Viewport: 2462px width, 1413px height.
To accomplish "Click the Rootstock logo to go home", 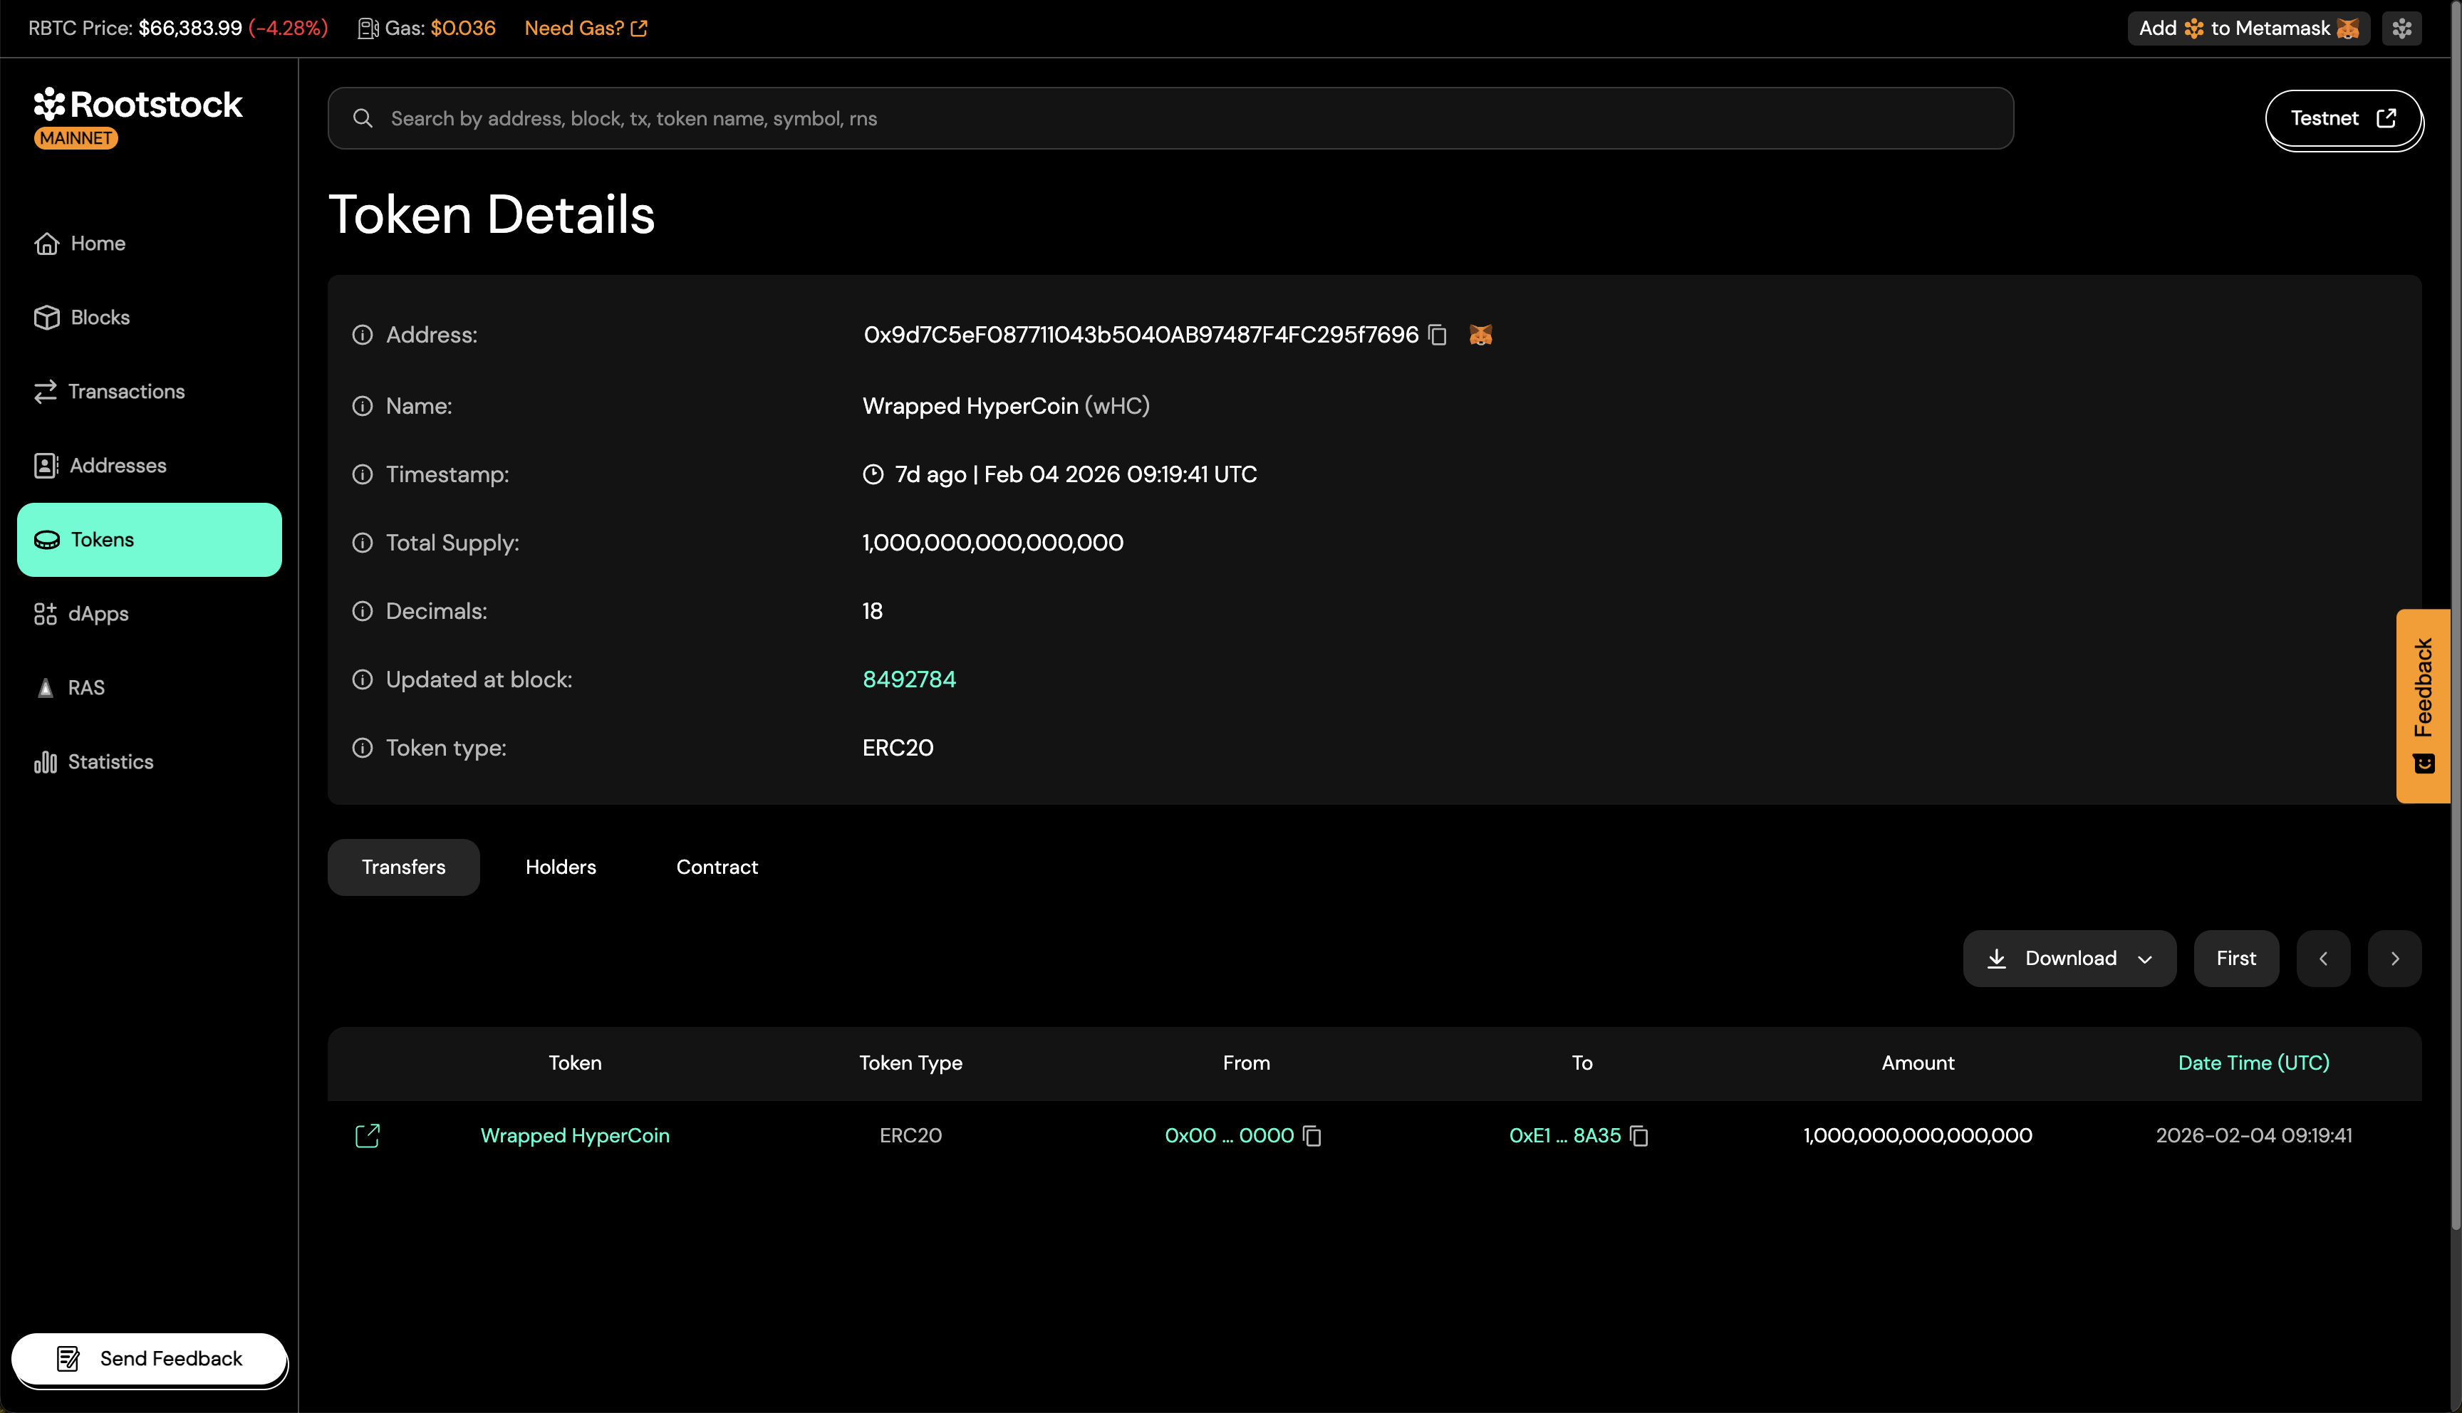I will tap(137, 104).
